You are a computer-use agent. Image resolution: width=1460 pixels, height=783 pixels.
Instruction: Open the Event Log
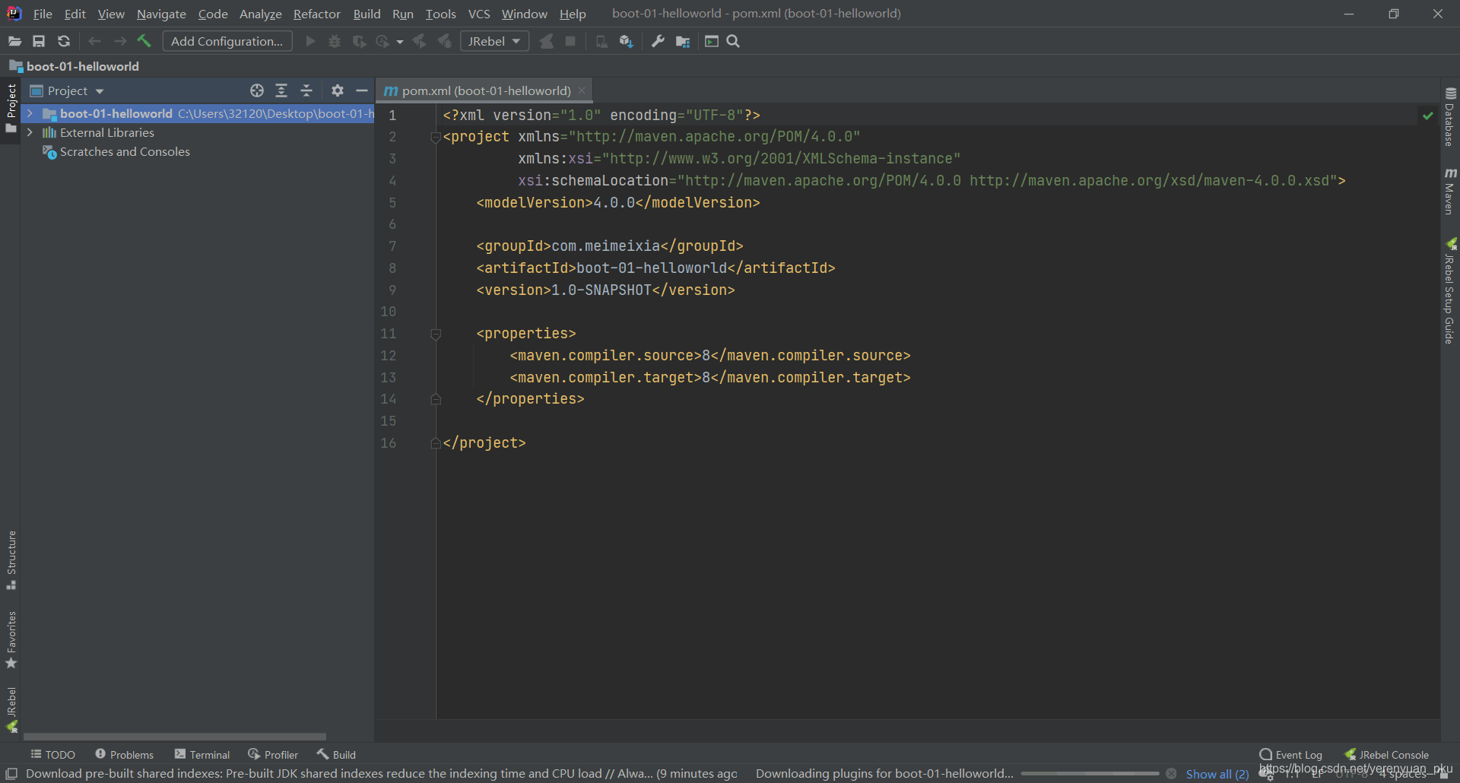[x=1291, y=754]
